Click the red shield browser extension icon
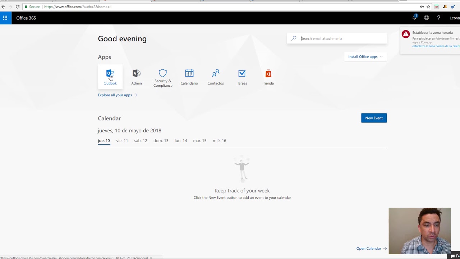 436,6
